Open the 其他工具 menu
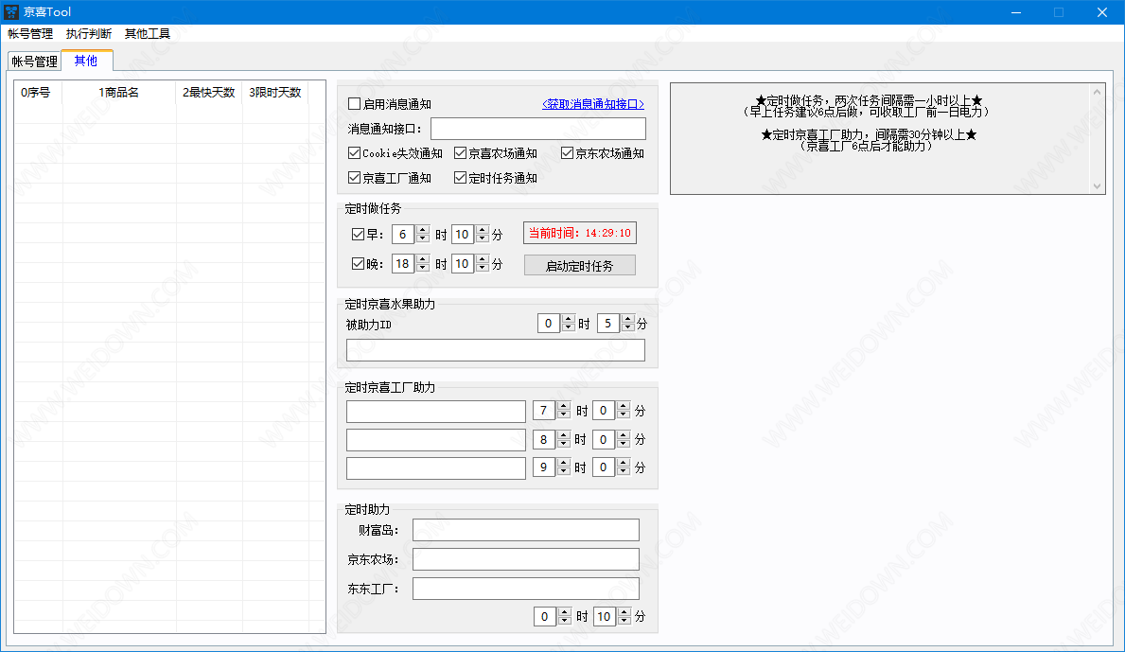Screen dimensions: 1125x652 (x=148, y=33)
